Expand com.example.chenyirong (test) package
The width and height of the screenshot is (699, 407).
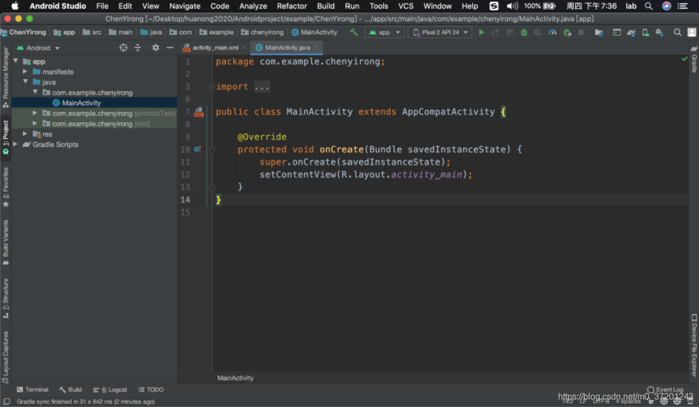pyautogui.click(x=35, y=123)
